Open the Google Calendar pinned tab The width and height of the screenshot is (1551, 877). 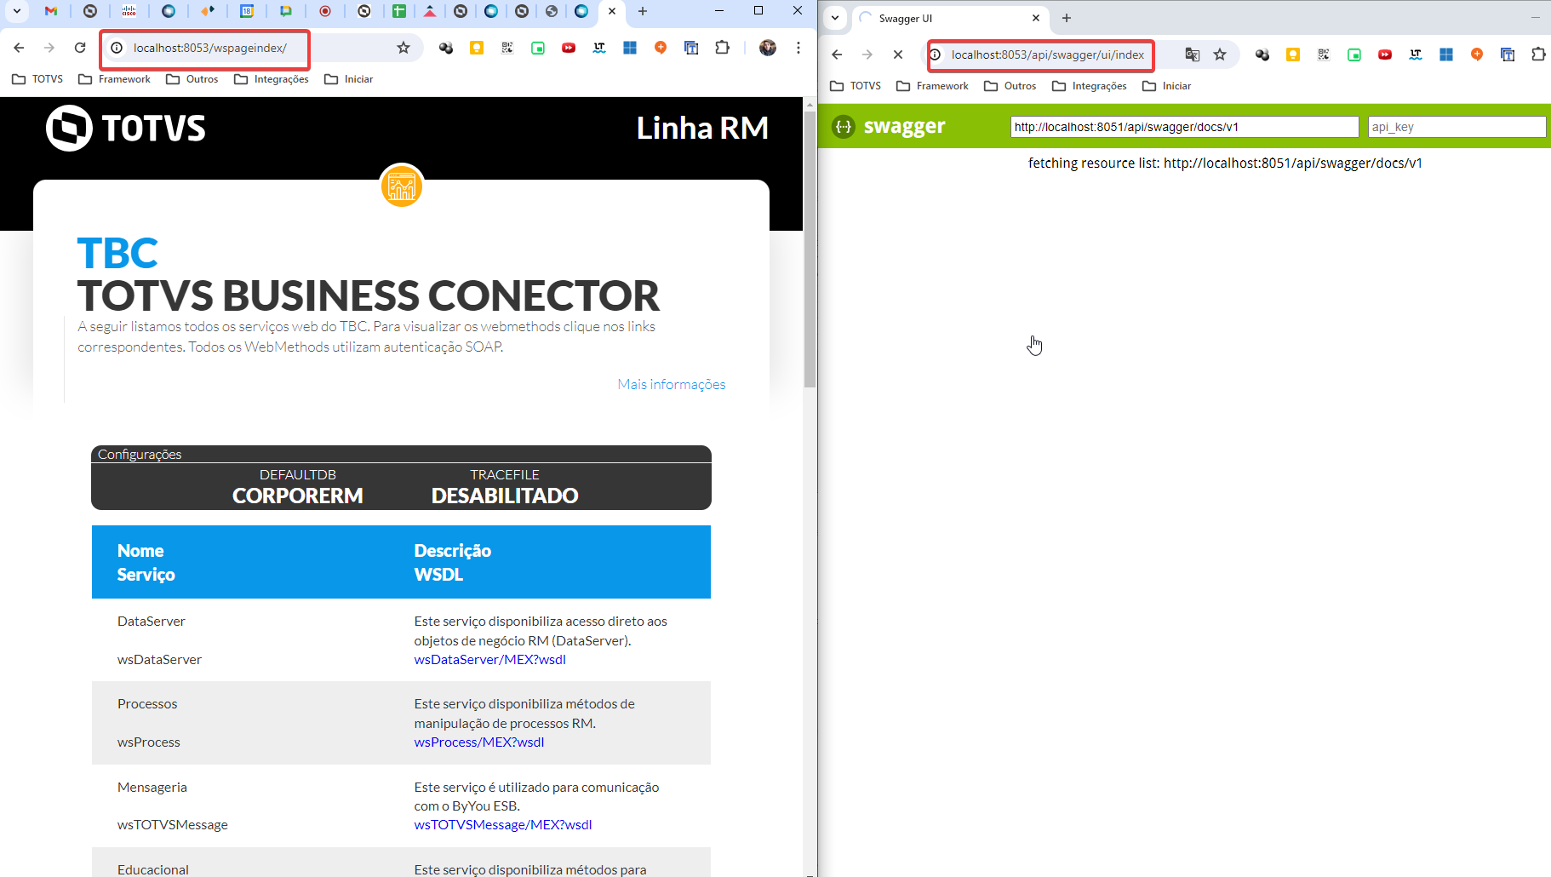(x=247, y=11)
